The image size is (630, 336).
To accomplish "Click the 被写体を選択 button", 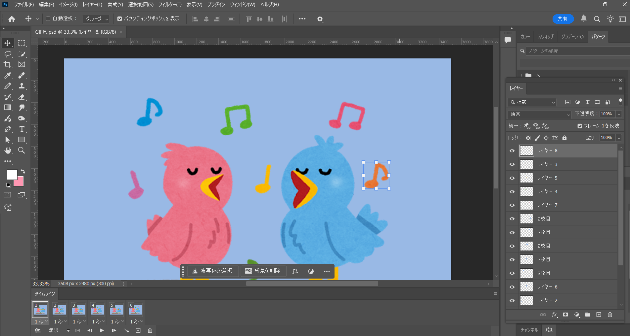I will tap(213, 271).
